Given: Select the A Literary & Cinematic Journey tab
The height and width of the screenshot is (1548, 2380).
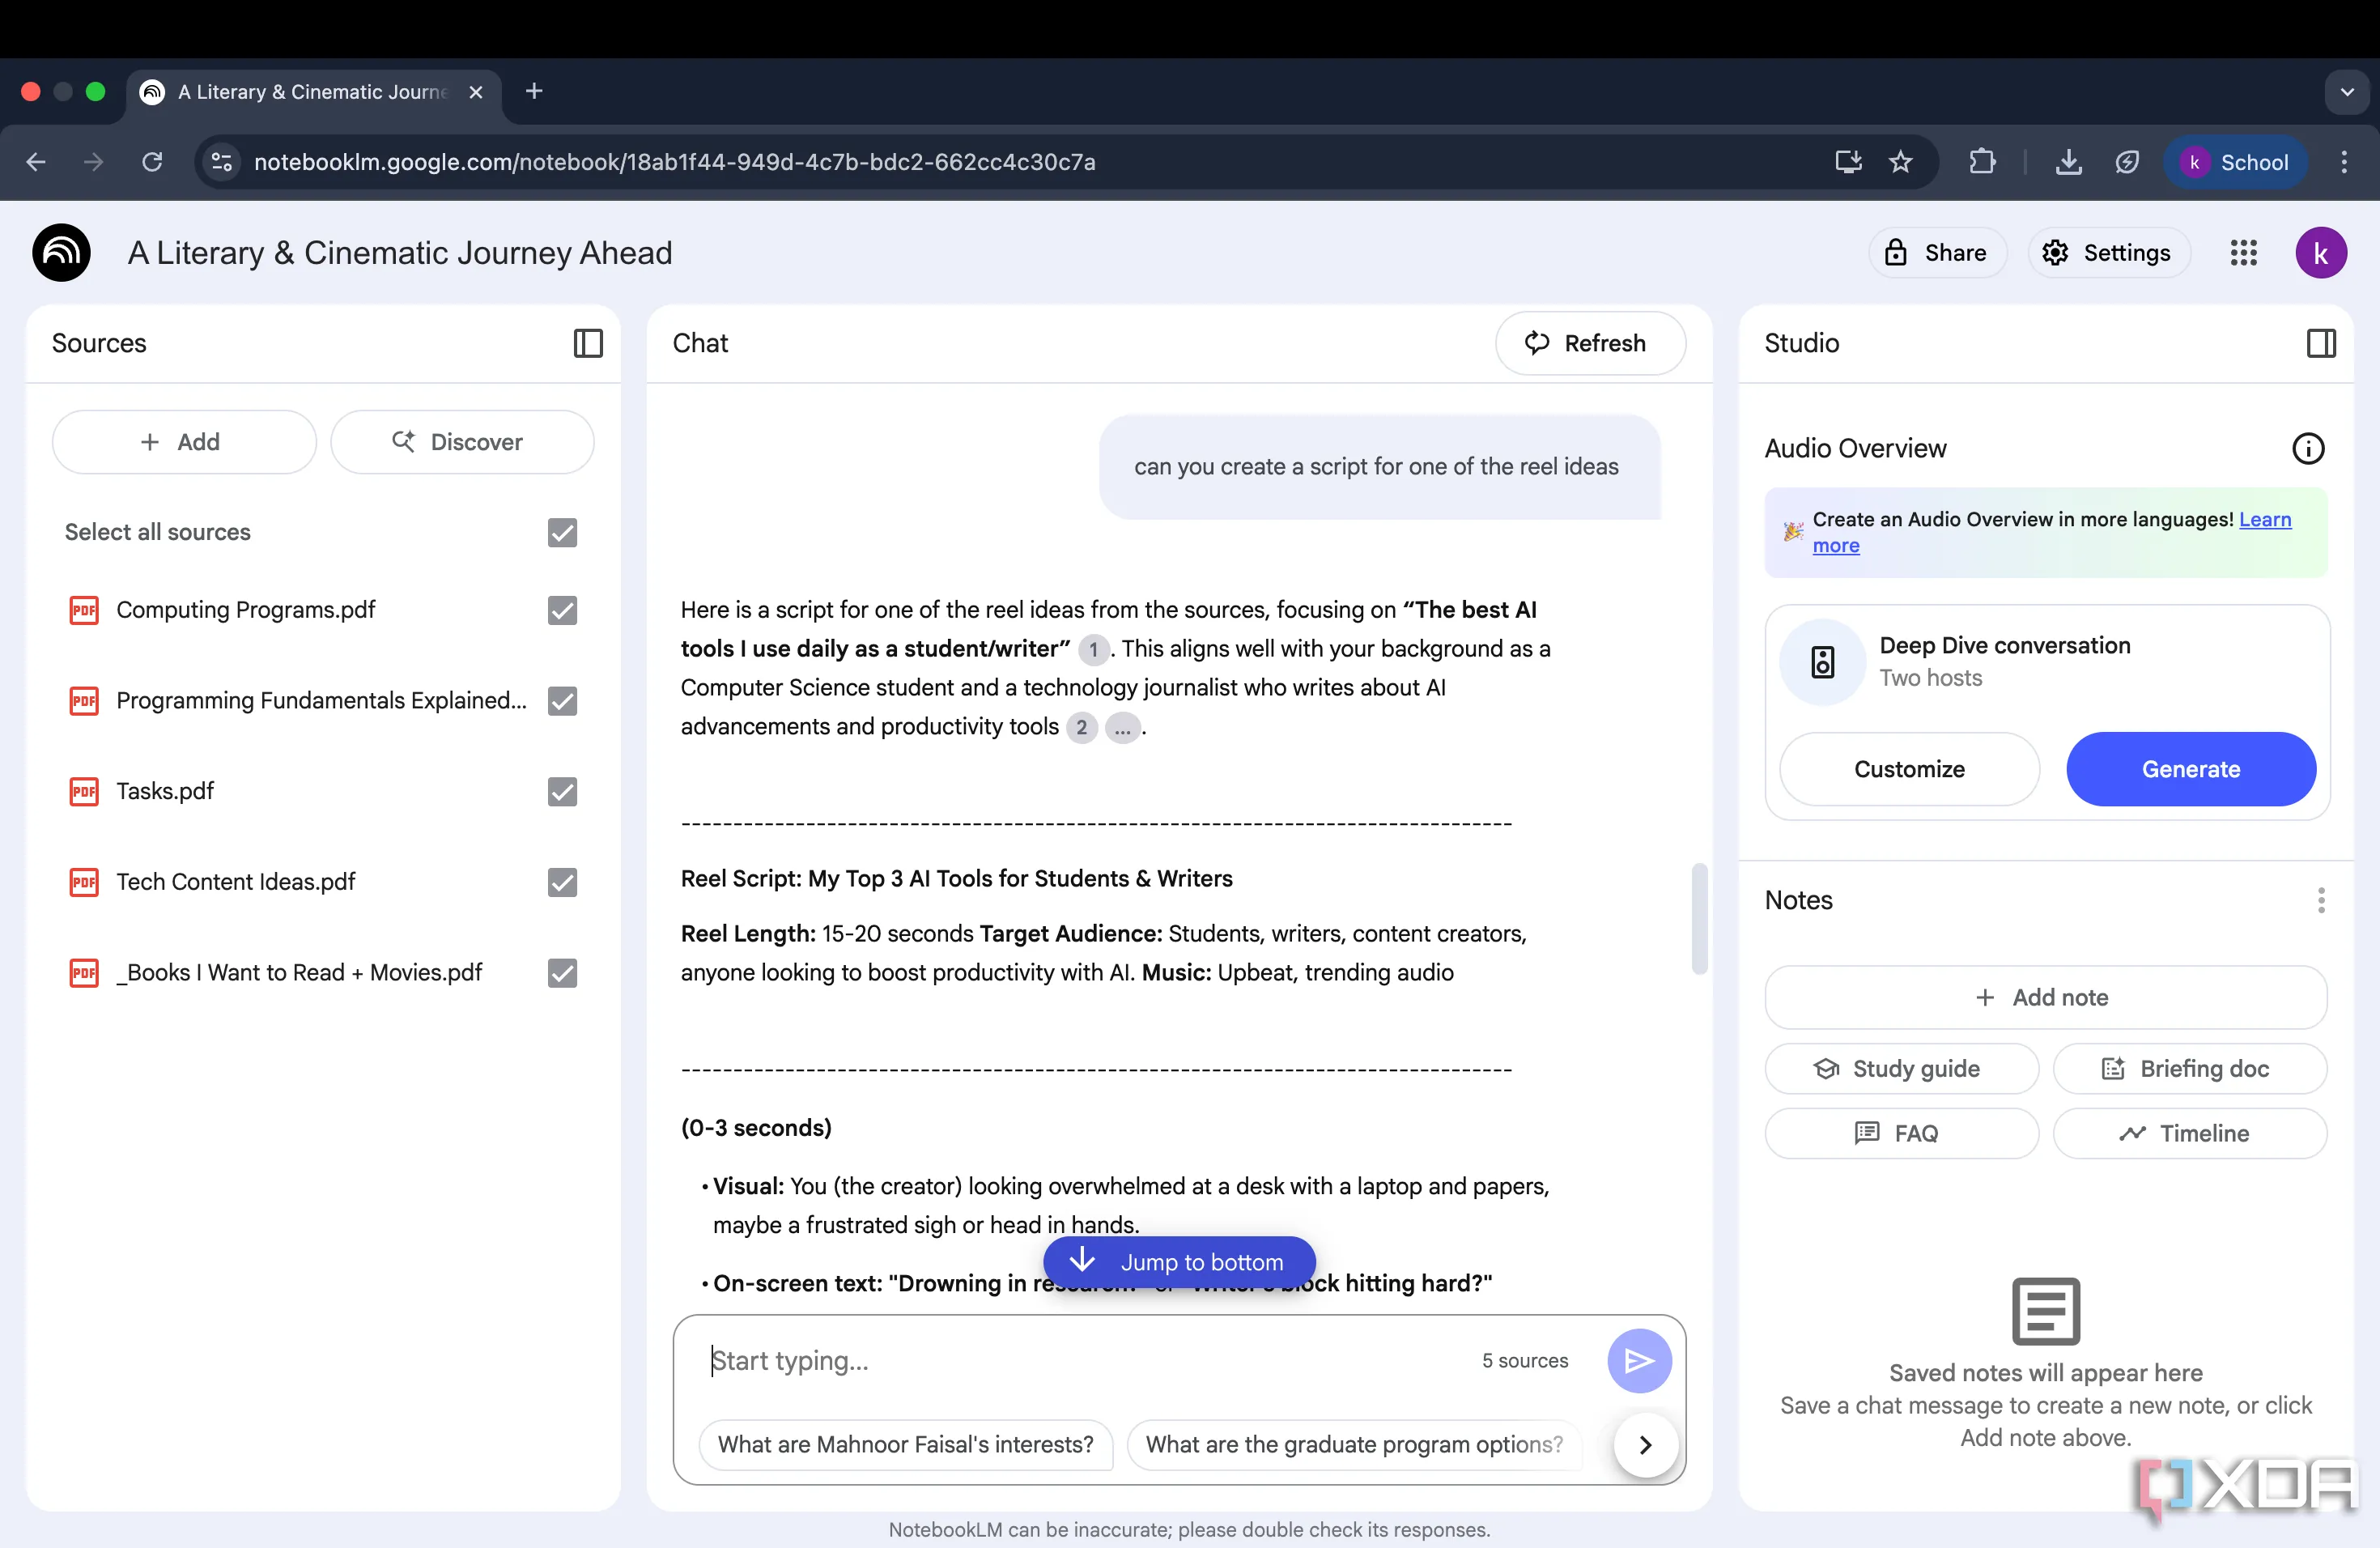Looking at the screenshot, I should coord(312,92).
